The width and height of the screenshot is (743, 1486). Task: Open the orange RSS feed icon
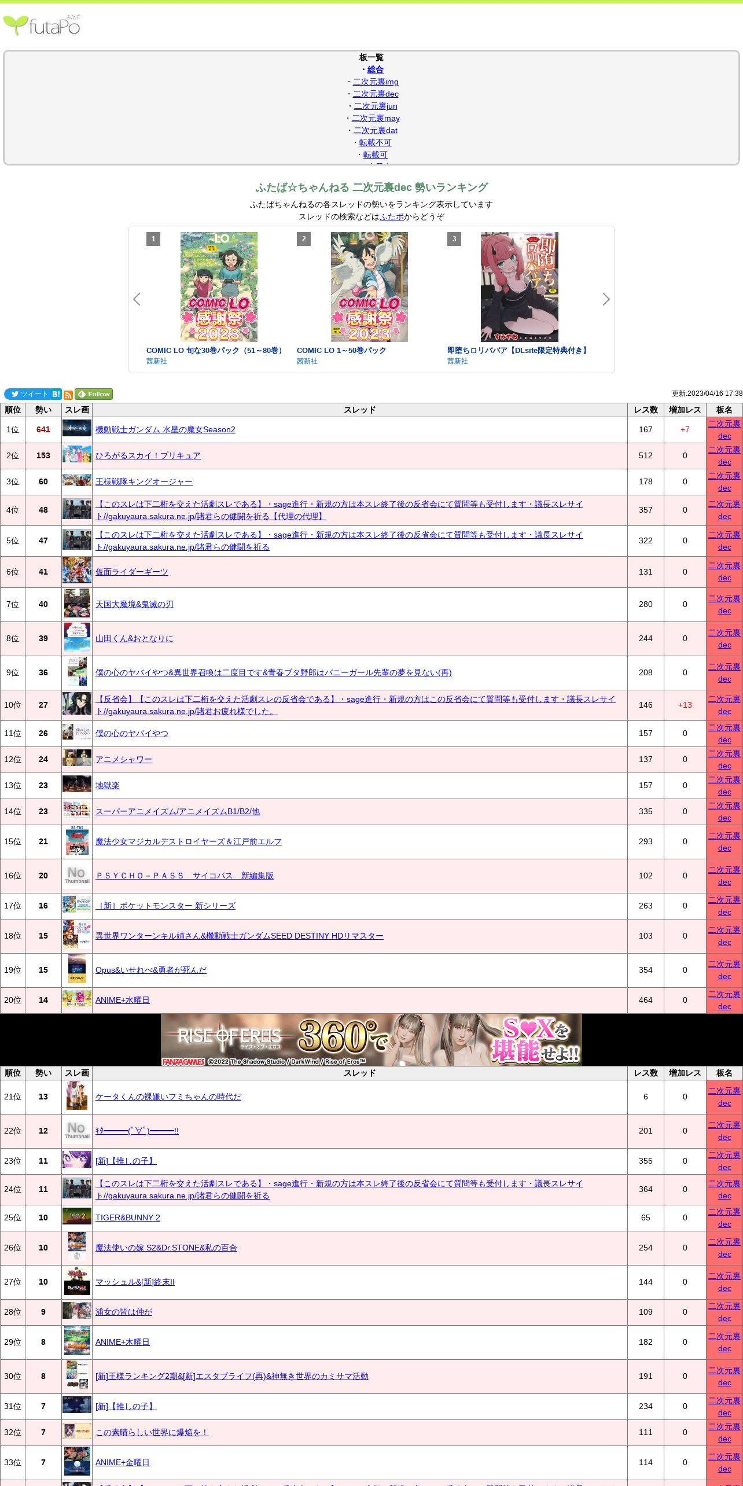tap(68, 395)
